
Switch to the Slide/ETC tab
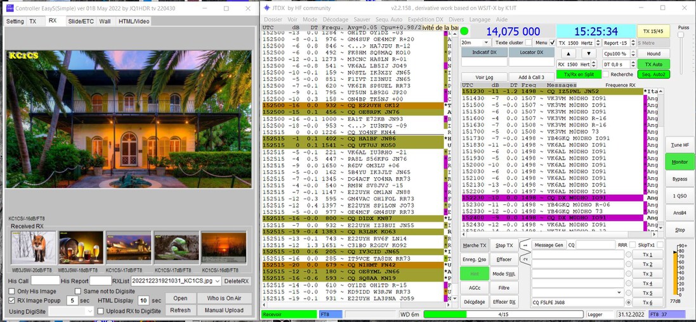click(81, 21)
